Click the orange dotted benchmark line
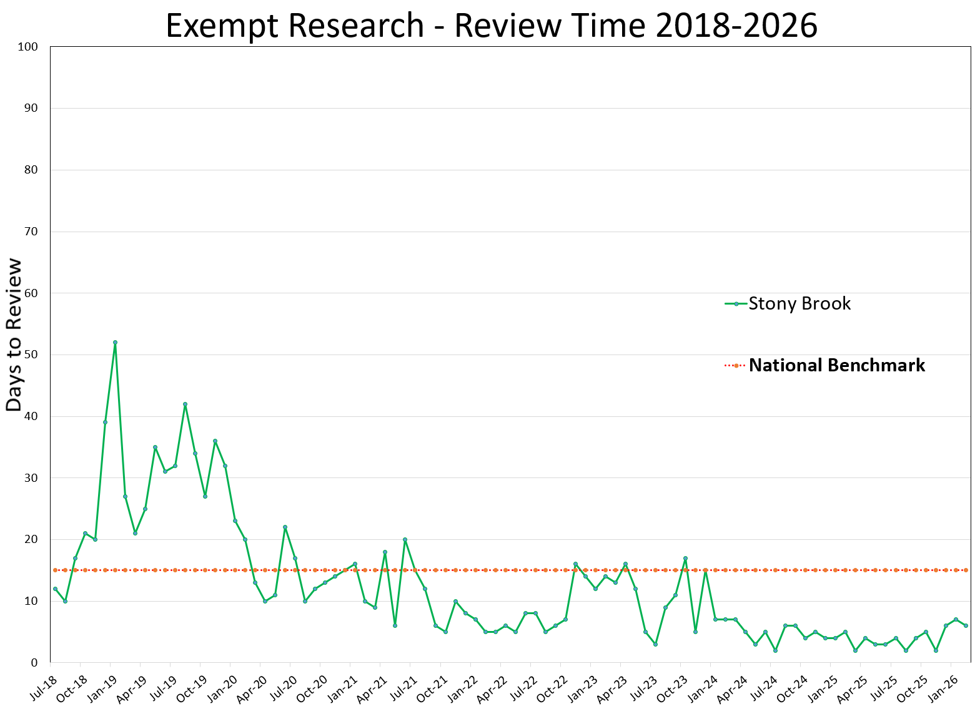This screenshot has height=714, width=975. pyautogui.click(x=500, y=570)
